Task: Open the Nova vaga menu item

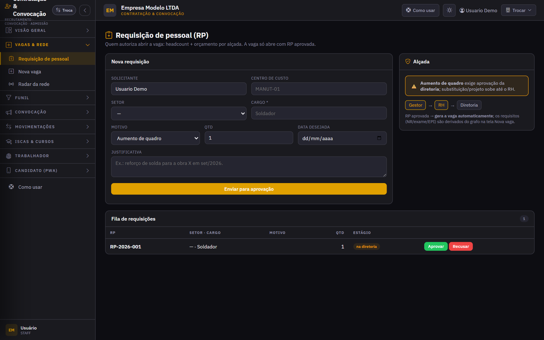Action: 48,71
